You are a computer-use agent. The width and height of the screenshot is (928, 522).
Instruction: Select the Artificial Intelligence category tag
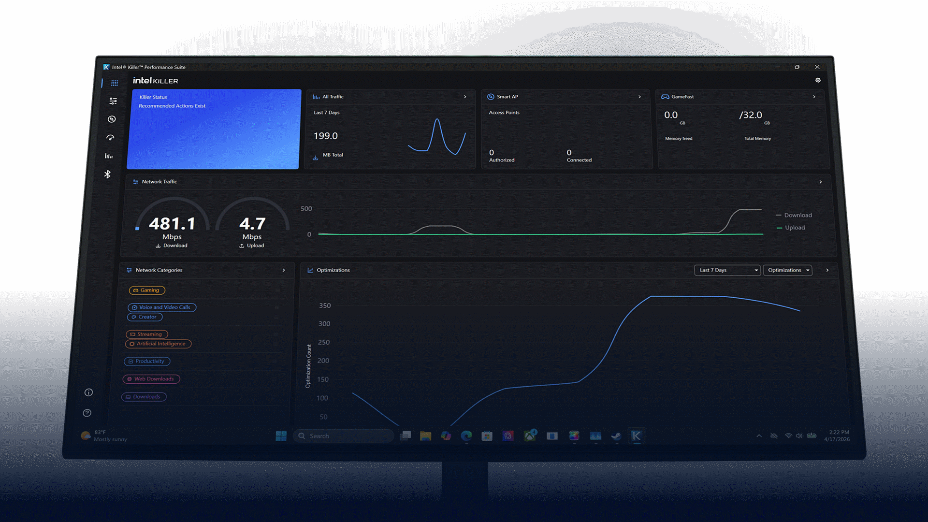pos(158,344)
